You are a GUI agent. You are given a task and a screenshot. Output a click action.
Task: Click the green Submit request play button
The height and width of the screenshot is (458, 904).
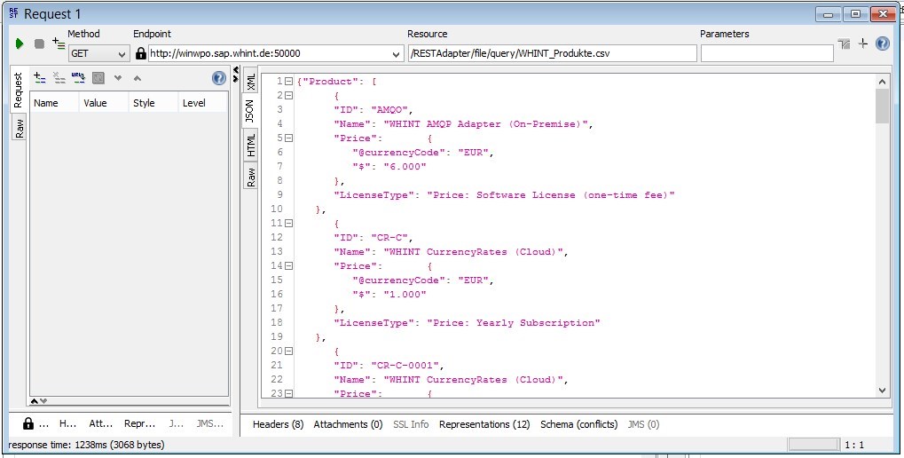pos(20,43)
